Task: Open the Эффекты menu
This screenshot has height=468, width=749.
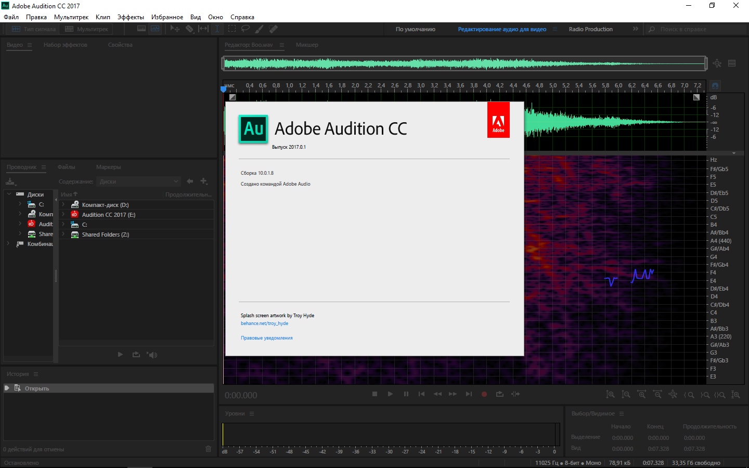Action: pyautogui.click(x=131, y=17)
